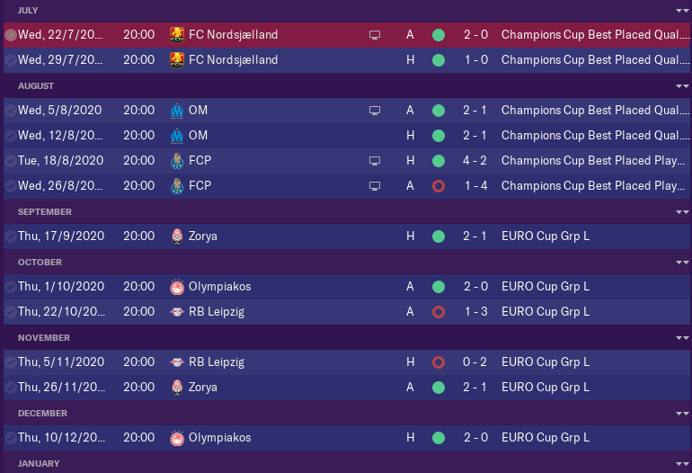Click Olympiakos badge on 1/10 fixture
This screenshot has height=473, width=692.
176,287
